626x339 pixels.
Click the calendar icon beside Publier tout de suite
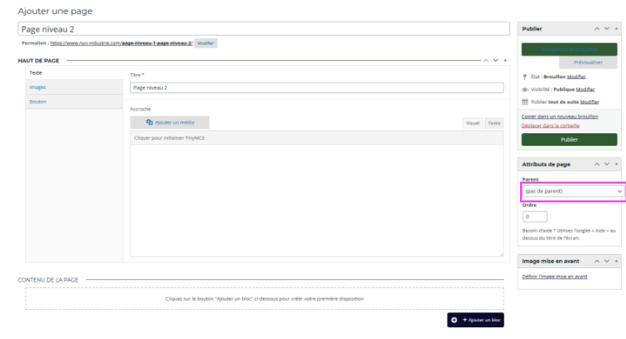[x=525, y=102]
